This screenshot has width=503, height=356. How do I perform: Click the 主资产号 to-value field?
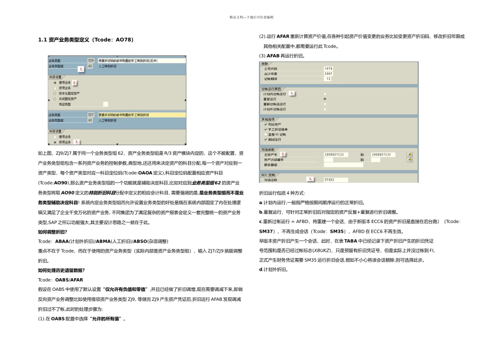[x=383, y=154]
